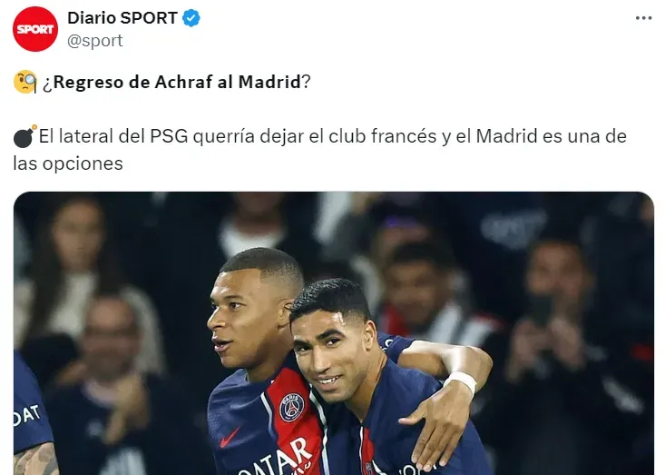This screenshot has height=475, width=665.
Task: Open the three-dot more options menu
Action: (643, 18)
